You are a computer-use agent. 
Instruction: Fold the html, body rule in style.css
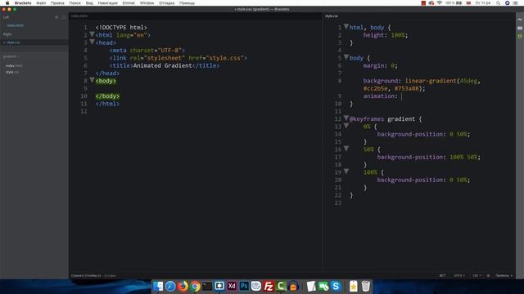(346, 27)
